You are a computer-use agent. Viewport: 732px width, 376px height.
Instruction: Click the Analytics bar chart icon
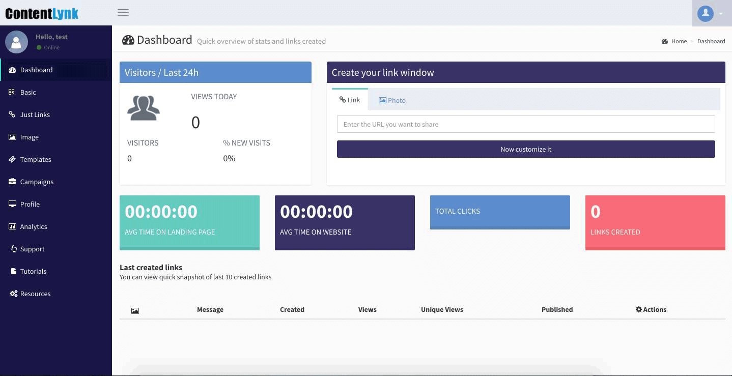pos(12,226)
